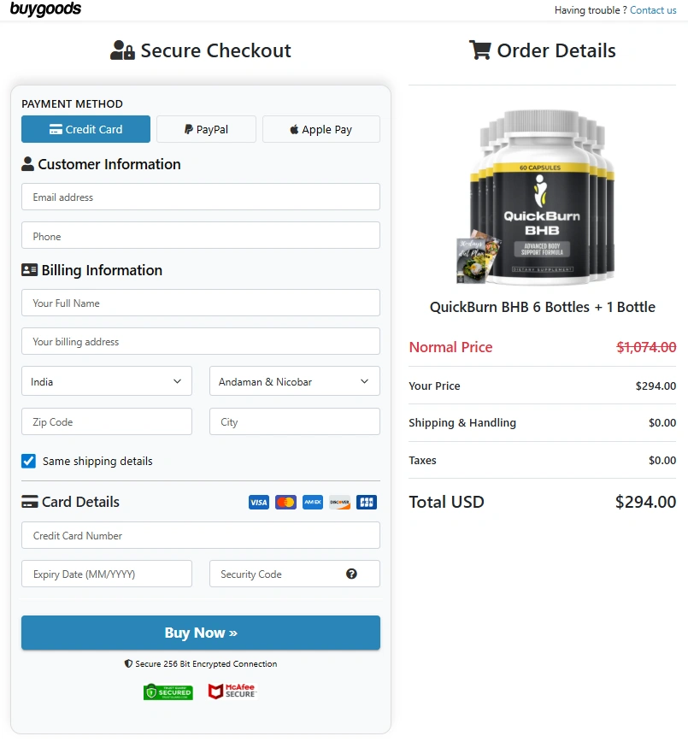
Task: Select the Credit Card payment tab
Action: 85,129
